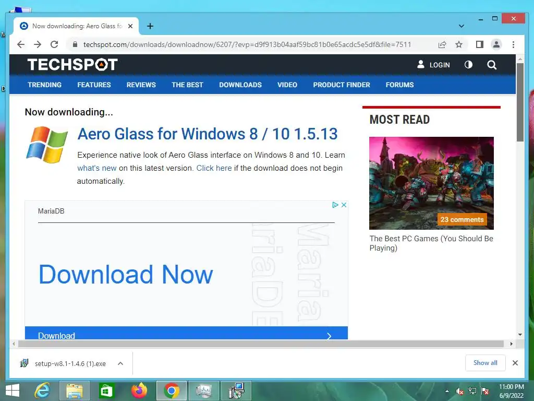Go forward in browser history

[38, 44]
